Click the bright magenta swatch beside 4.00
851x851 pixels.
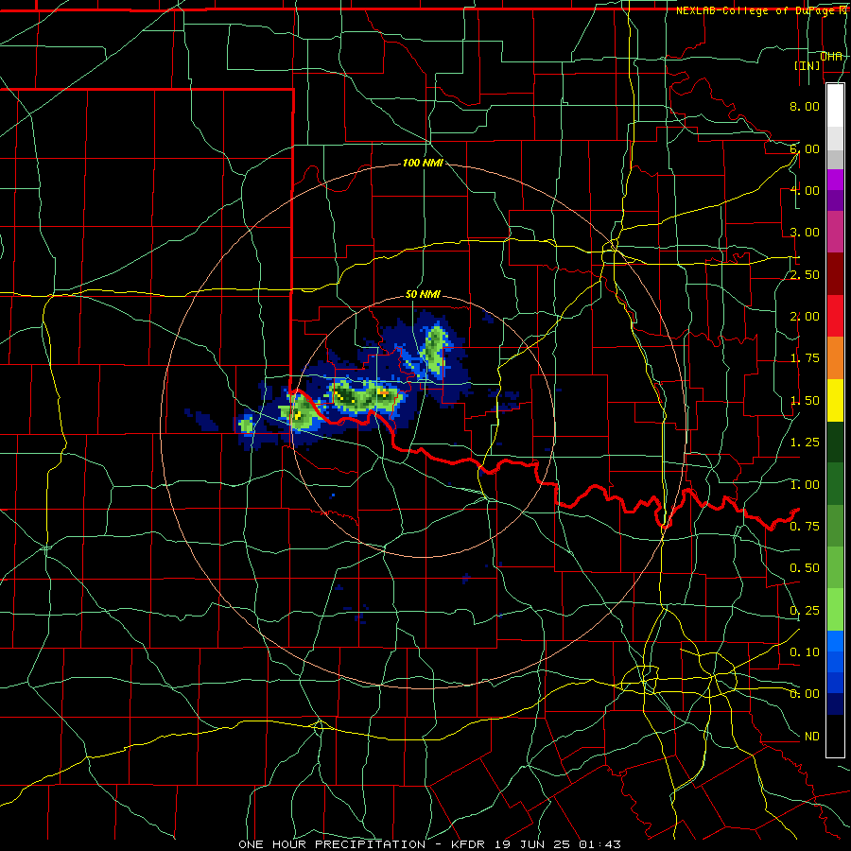click(x=835, y=180)
